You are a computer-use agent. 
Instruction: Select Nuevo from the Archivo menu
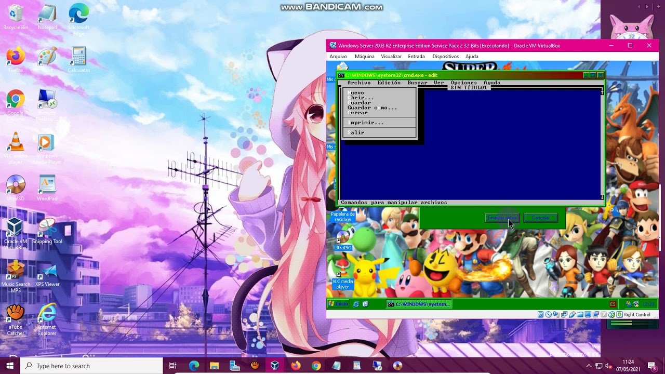pyautogui.click(x=380, y=93)
